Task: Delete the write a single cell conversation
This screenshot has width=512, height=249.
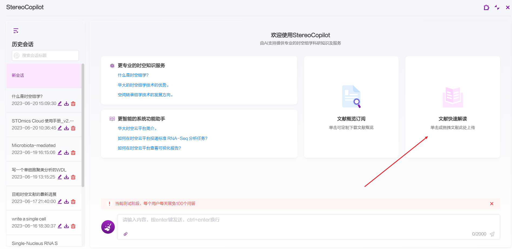Action: pyautogui.click(x=73, y=226)
